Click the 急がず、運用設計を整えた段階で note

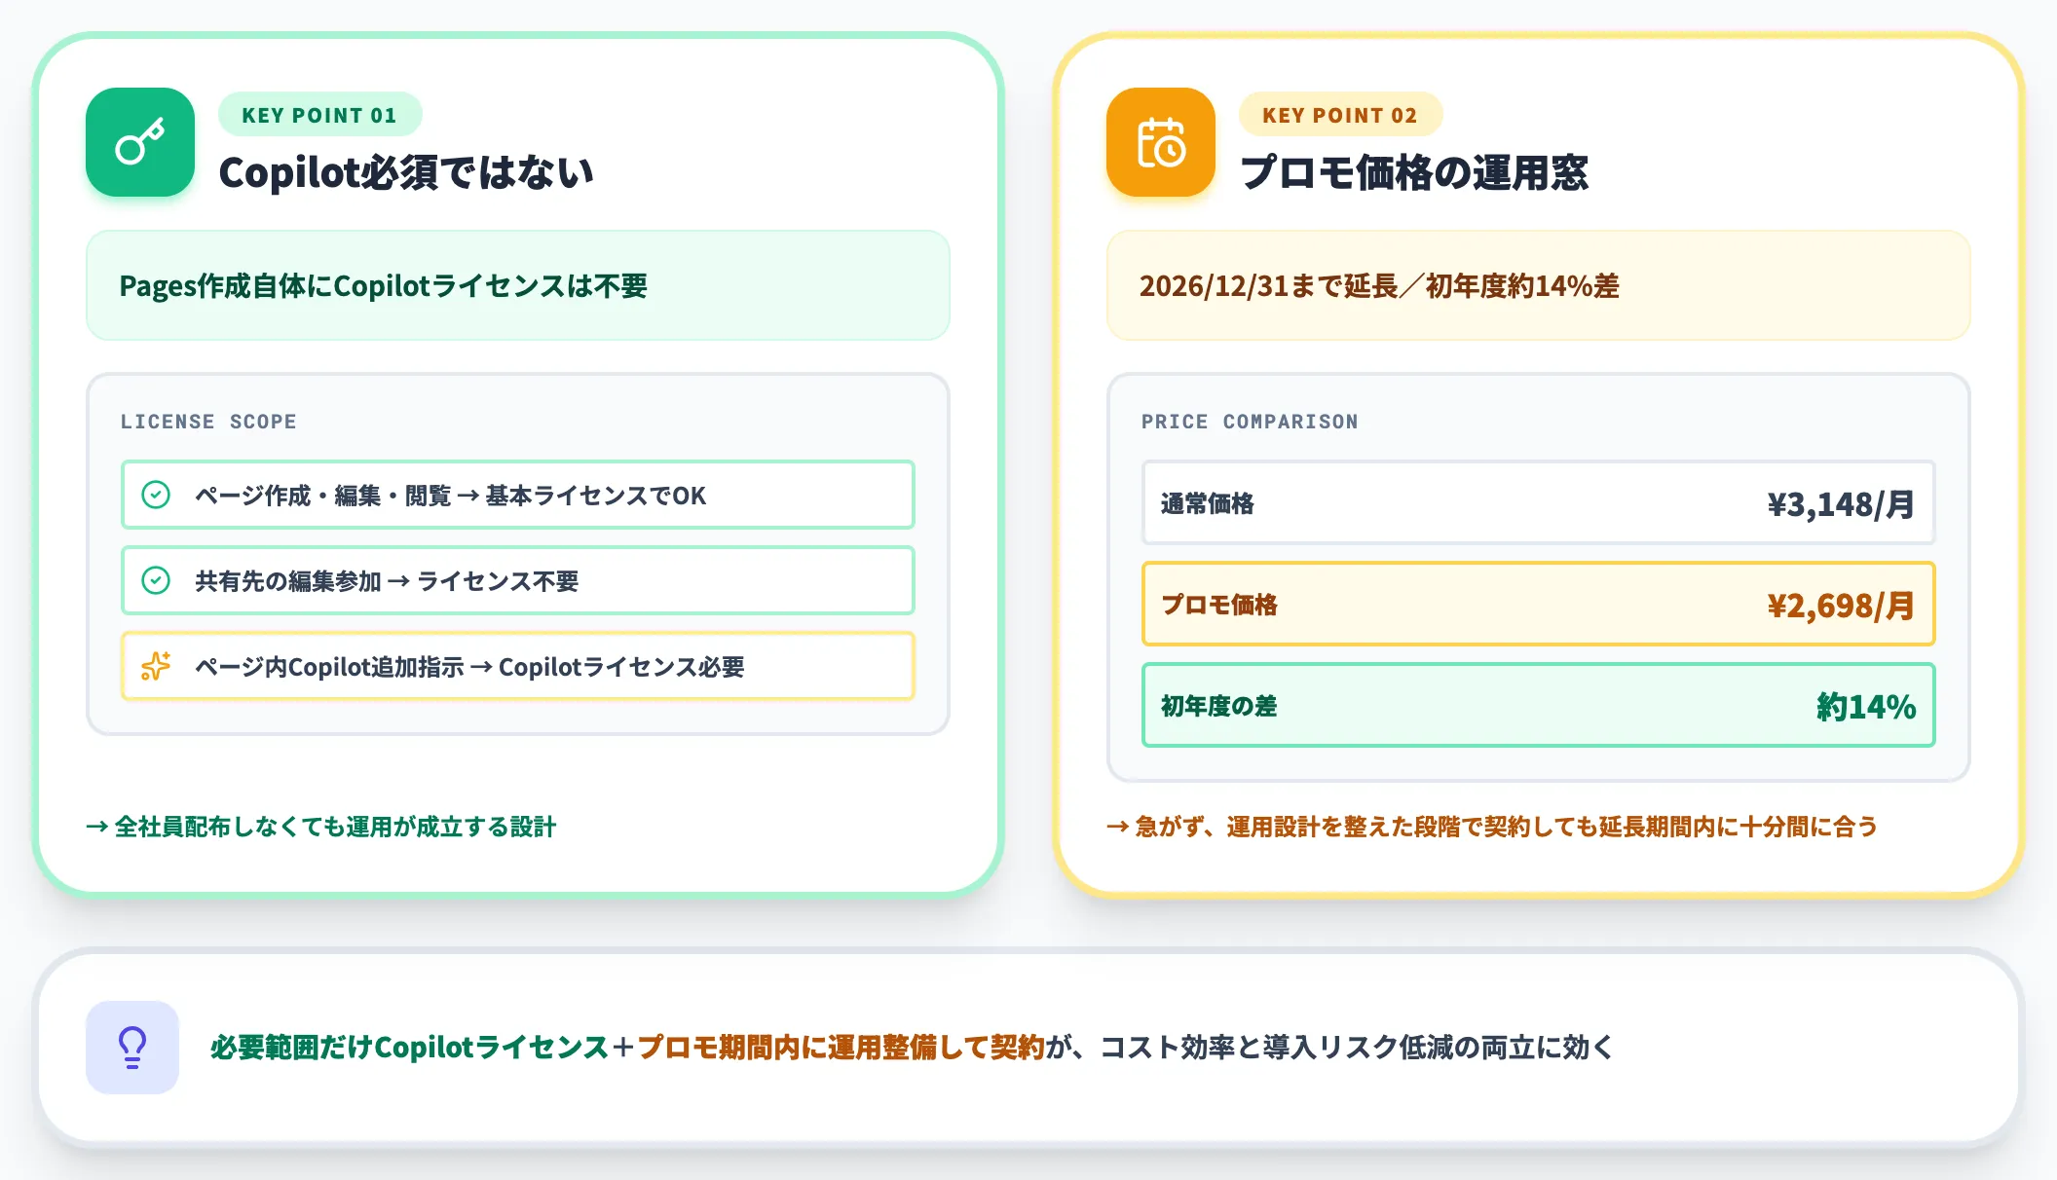[1492, 827]
